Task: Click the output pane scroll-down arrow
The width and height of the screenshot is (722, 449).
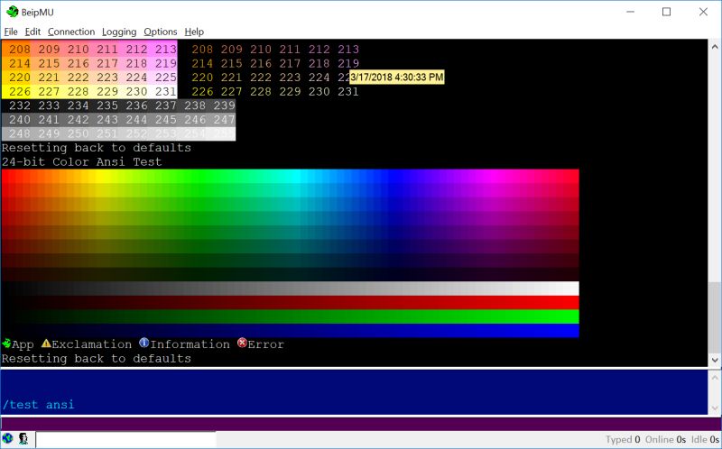Action: [x=715, y=361]
